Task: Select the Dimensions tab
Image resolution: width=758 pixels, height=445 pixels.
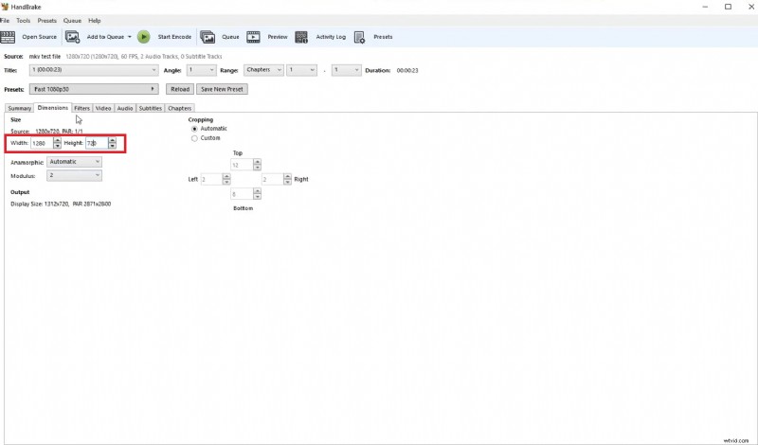Action: coord(53,108)
